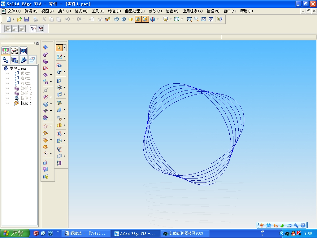The image size is (317, 238).
Task: Select the shaded yellow cube display icon
Action: (131, 19)
